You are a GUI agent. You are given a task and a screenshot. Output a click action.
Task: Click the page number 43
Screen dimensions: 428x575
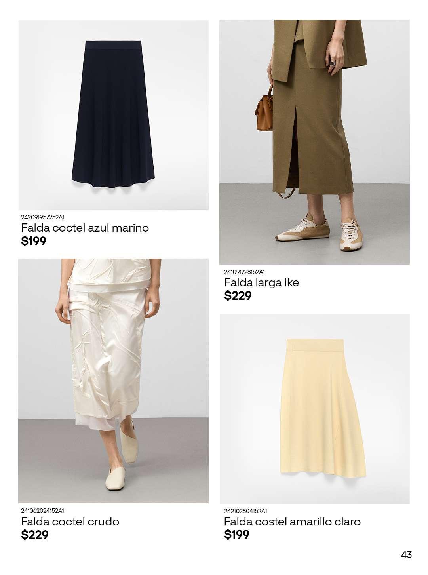(407, 554)
